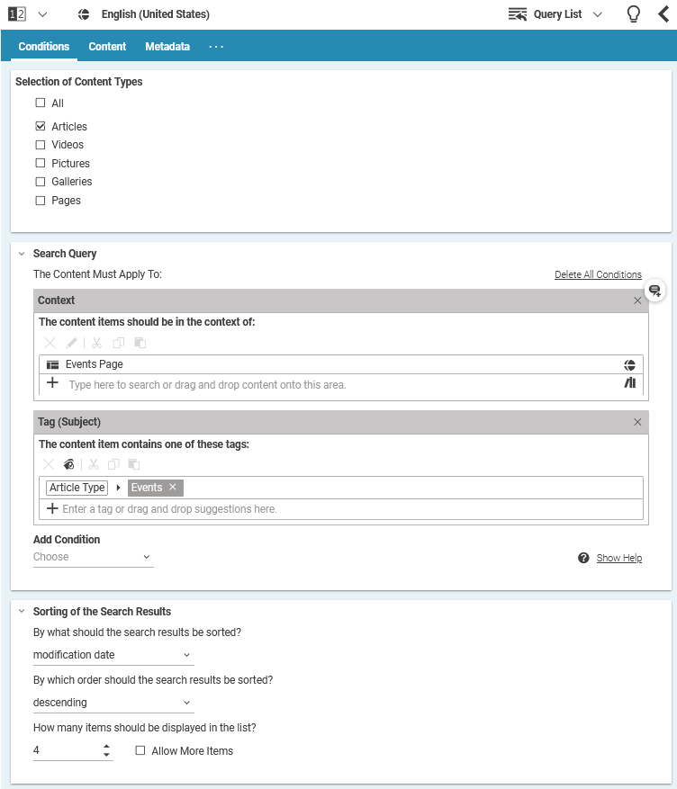Click the lightbulb icon in the top bar
The height and width of the screenshot is (789, 677).
pyautogui.click(x=633, y=13)
